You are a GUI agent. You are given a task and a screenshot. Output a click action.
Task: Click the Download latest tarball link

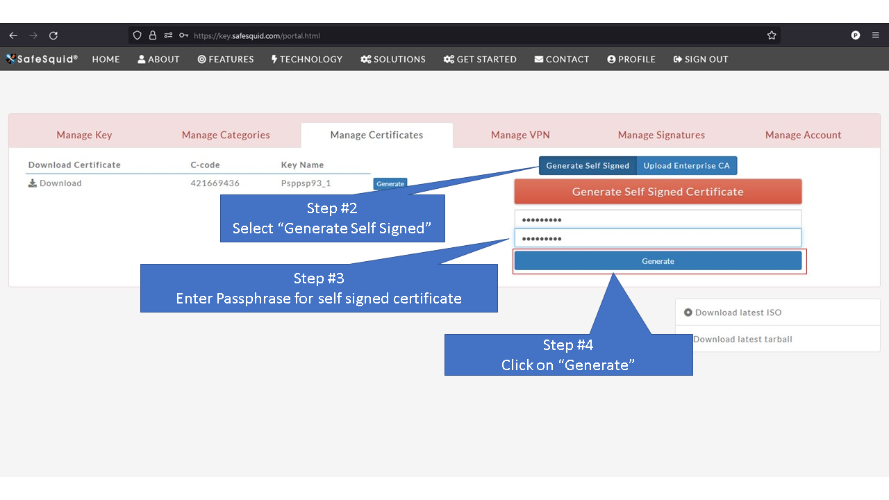(x=742, y=339)
